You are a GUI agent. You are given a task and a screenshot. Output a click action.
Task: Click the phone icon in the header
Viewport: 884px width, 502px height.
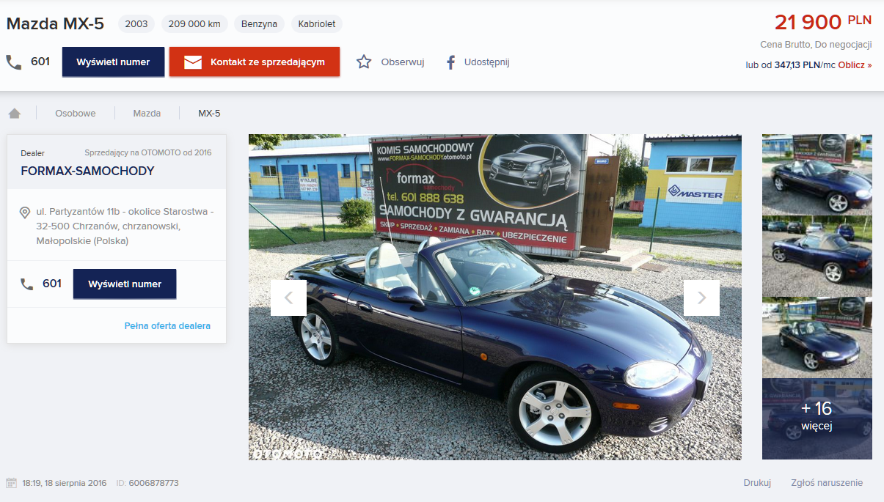14,62
